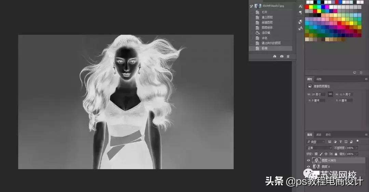Select 建立图层 history state
The height and width of the screenshot is (192, 369).
[x=271, y=17]
